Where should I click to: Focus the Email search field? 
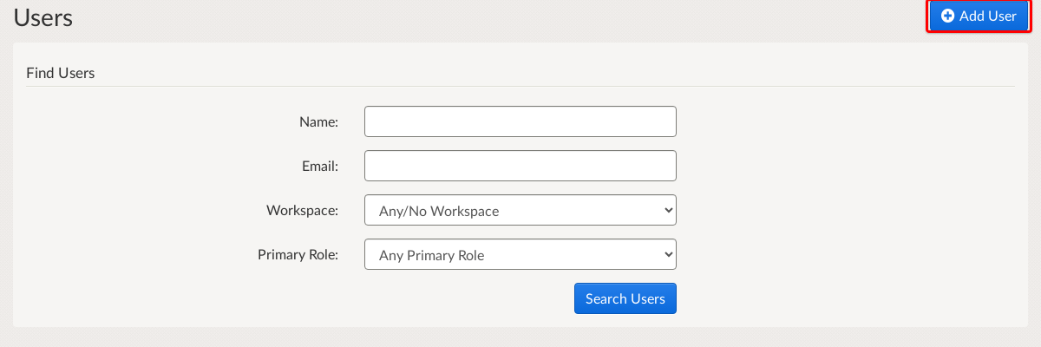coord(520,166)
